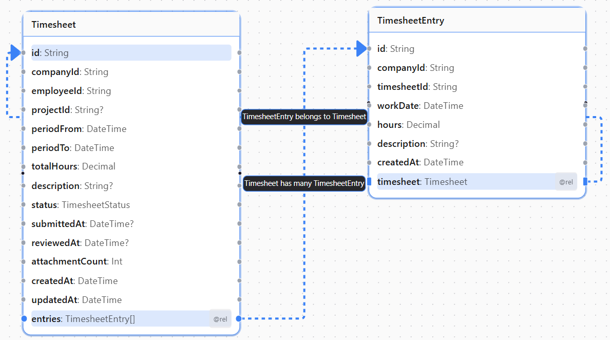Click left port dot of periodFrom row

point(23,129)
